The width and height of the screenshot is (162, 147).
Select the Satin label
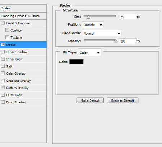coord(10,66)
